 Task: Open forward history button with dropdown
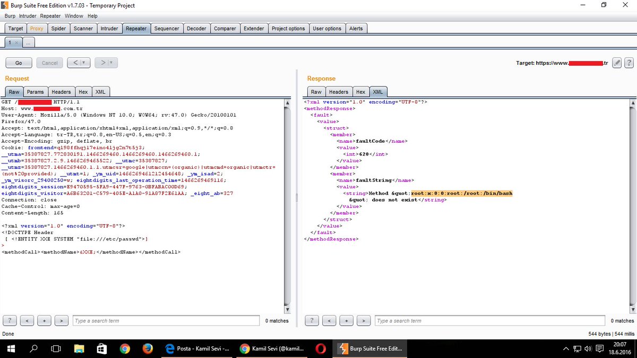pos(106,63)
